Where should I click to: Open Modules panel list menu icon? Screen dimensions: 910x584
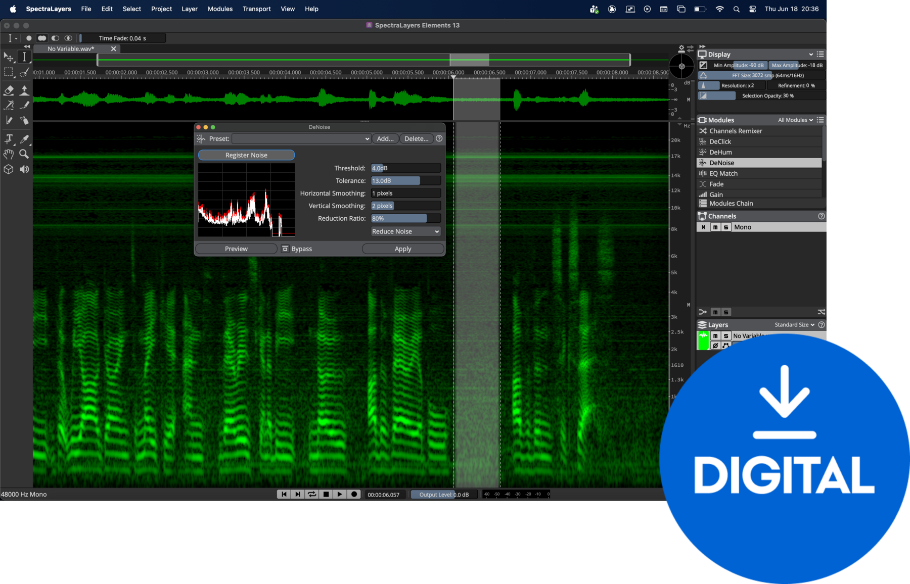(821, 120)
